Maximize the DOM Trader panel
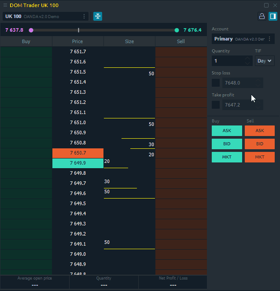Image resolution: width=280 pixels, height=291 pixels. [x=266, y=5]
